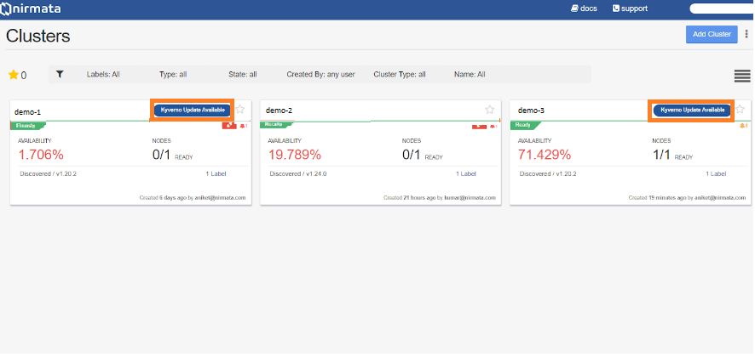The image size is (755, 357).
Task: Switch to list view with hamburger icon
Action: pyautogui.click(x=742, y=76)
